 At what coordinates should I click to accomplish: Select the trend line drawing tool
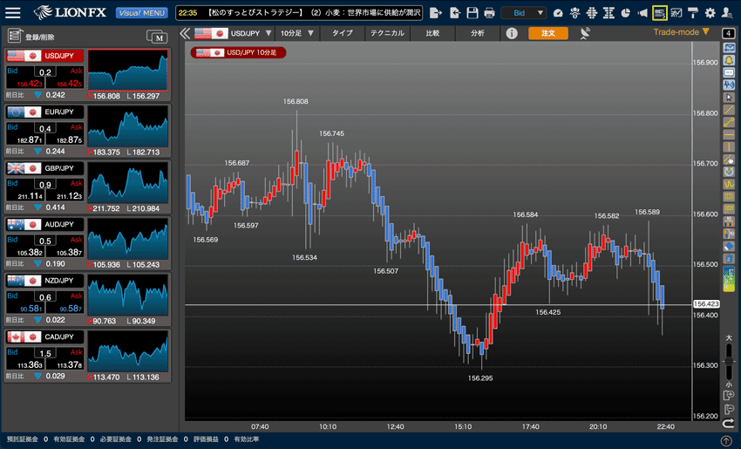click(729, 110)
